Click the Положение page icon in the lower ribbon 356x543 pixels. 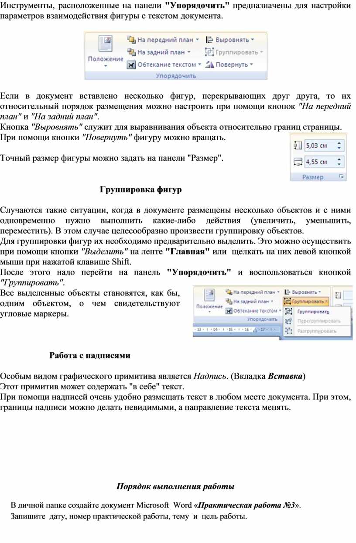click(x=209, y=295)
